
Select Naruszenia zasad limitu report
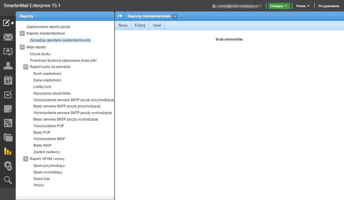pos(52,93)
